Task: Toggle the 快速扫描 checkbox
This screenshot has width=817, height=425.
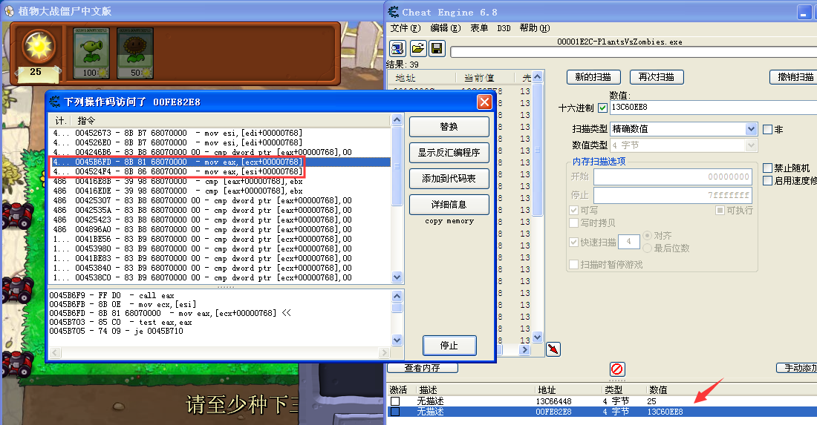Action: pyautogui.click(x=573, y=242)
